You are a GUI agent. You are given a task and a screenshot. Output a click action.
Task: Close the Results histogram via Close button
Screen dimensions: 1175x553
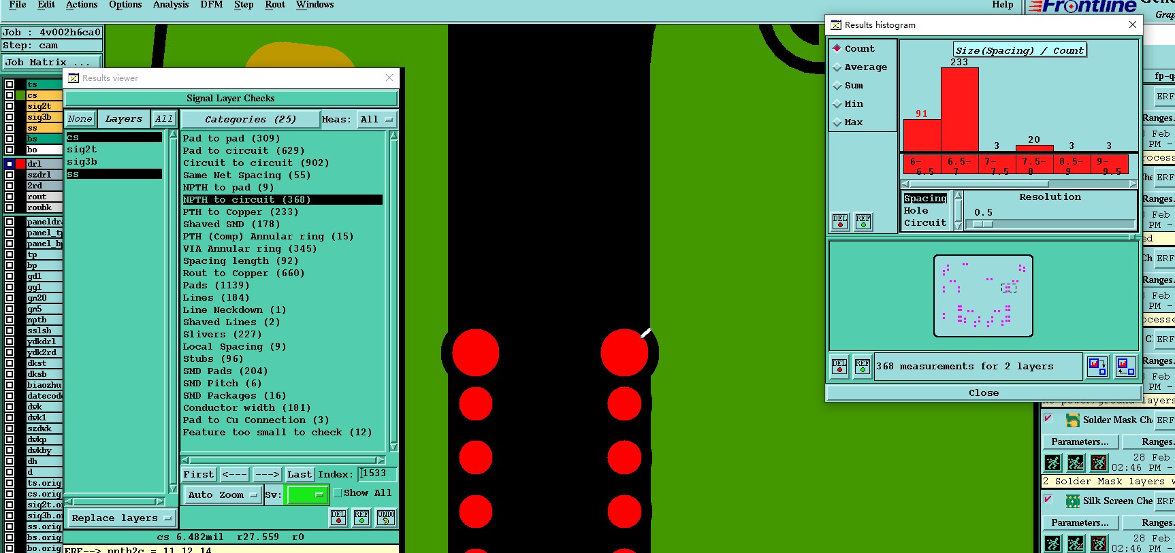click(x=984, y=393)
